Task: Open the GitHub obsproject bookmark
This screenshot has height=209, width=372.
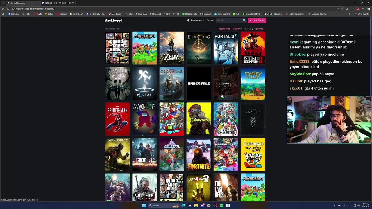Action: pyautogui.click(x=273, y=14)
